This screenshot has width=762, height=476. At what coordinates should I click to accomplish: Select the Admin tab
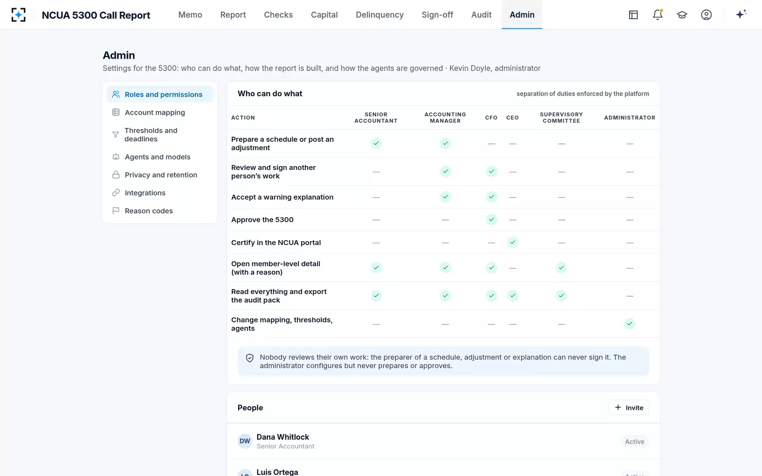click(522, 15)
